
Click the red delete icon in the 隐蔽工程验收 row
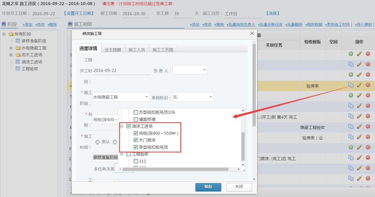(368, 126)
